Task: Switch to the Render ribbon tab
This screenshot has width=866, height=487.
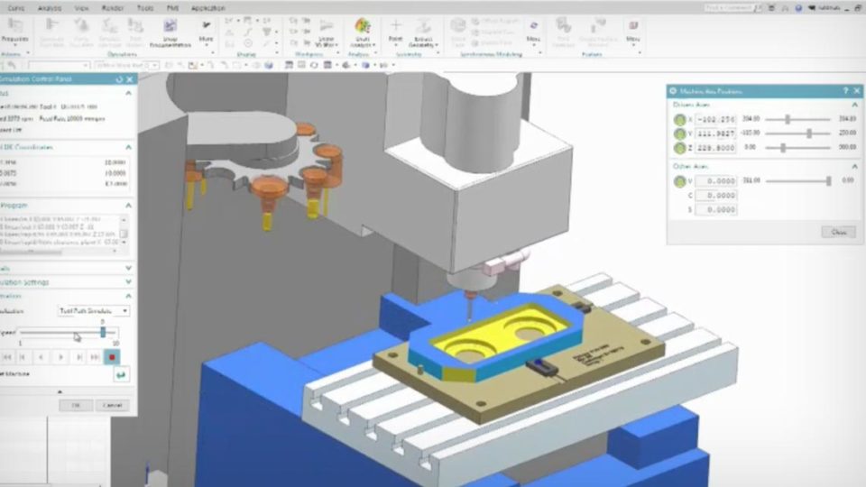Action: (x=111, y=8)
